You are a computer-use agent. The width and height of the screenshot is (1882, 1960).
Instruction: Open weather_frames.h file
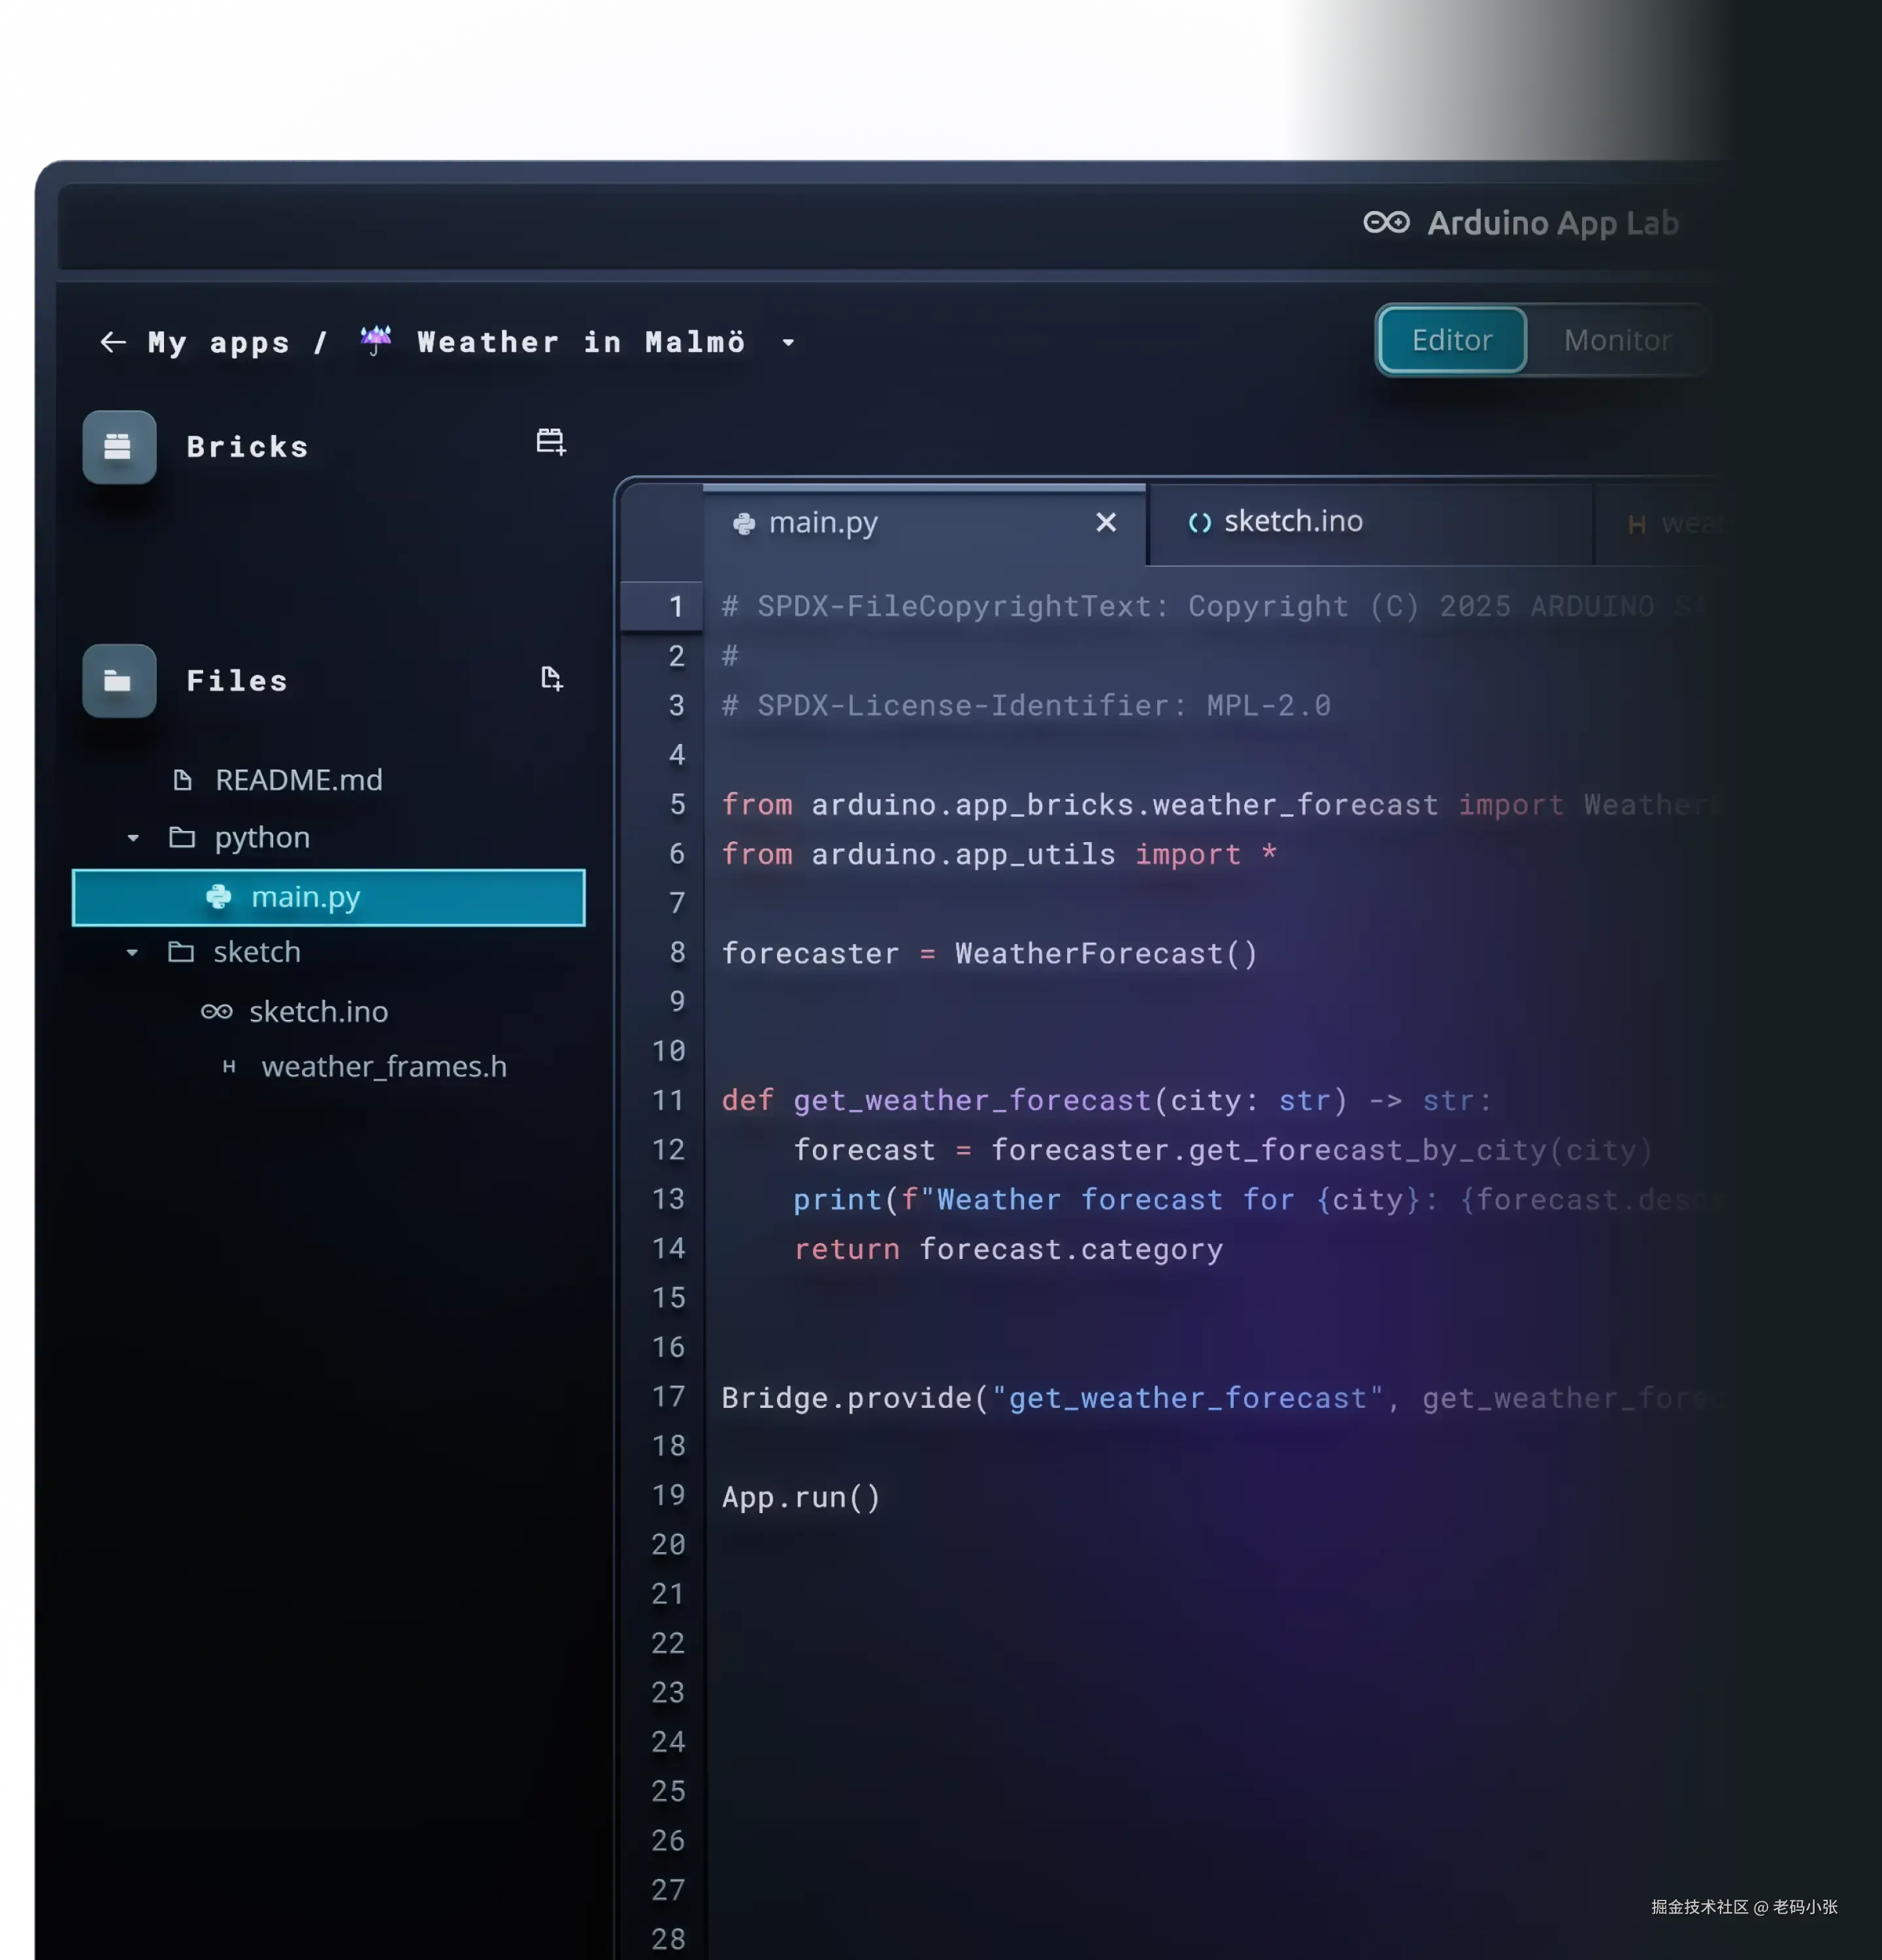pyautogui.click(x=383, y=1066)
